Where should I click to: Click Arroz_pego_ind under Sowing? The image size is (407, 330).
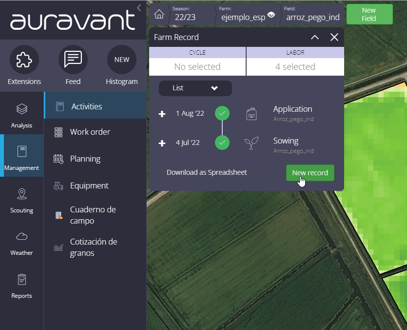pos(293,151)
